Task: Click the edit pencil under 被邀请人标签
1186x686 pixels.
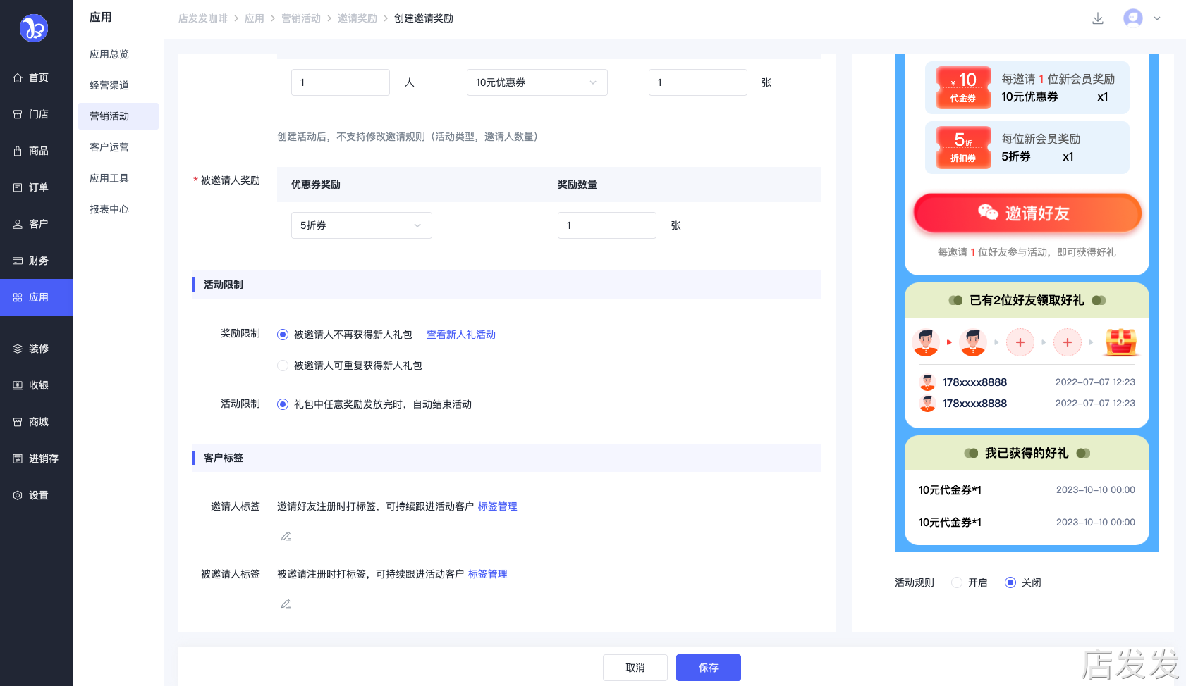Action: 286,604
